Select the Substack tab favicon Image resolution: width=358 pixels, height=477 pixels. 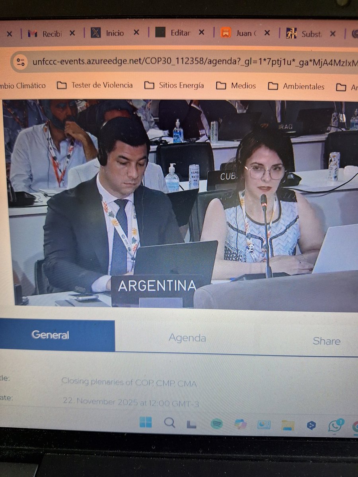pos(291,32)
